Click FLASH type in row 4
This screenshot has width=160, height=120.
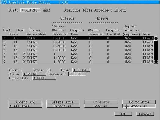coord(148,50)
